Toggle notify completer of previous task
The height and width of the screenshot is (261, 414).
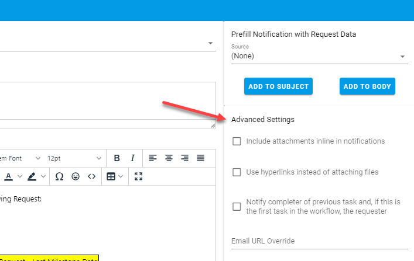pos(237,206)
